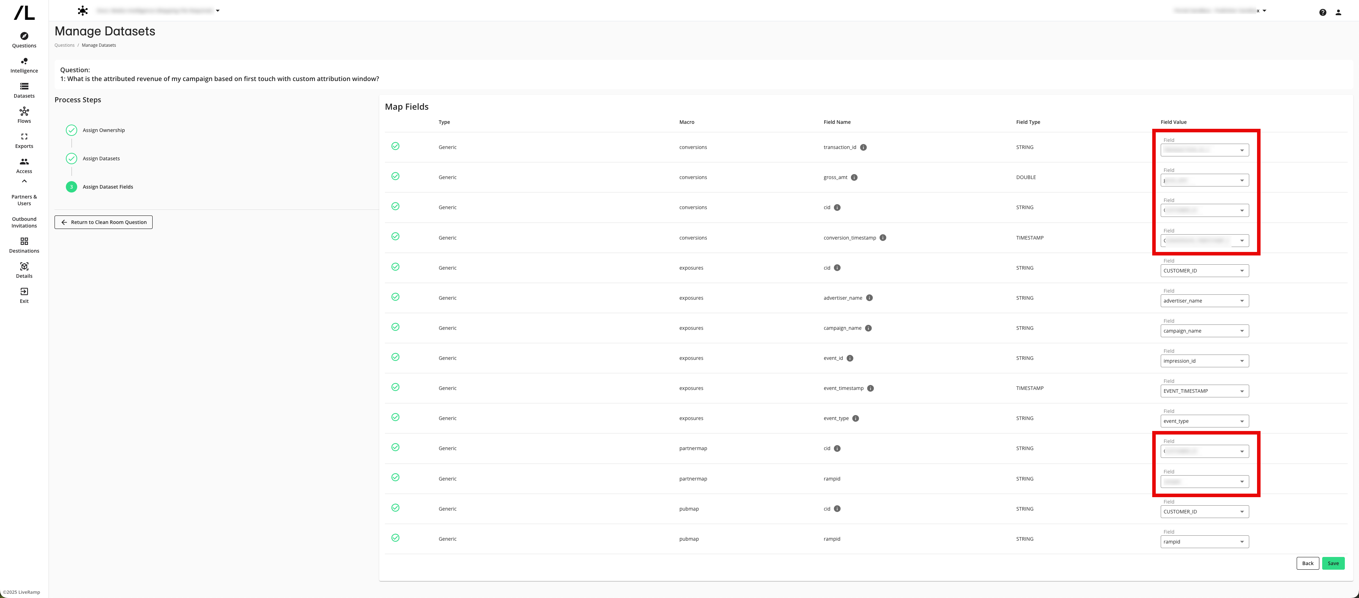The height and width of the screenshot is (598, 1359).
Task: Click the rampid field input for pubmap
Action: [1204, 542]
